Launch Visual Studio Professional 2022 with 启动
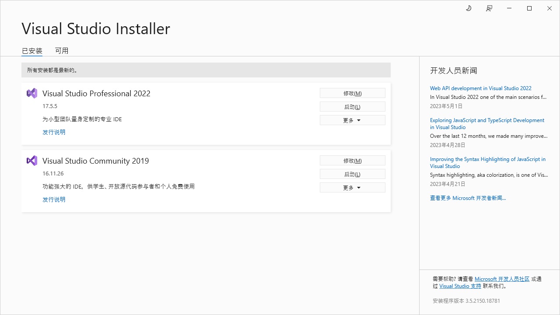The image size is (560, 315). [x=352, y=107]
